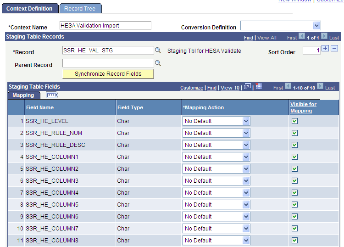
Task: Open Mapping Action dropdown for SSR_HE_COLUMN2
Action: tap(216, 168)
